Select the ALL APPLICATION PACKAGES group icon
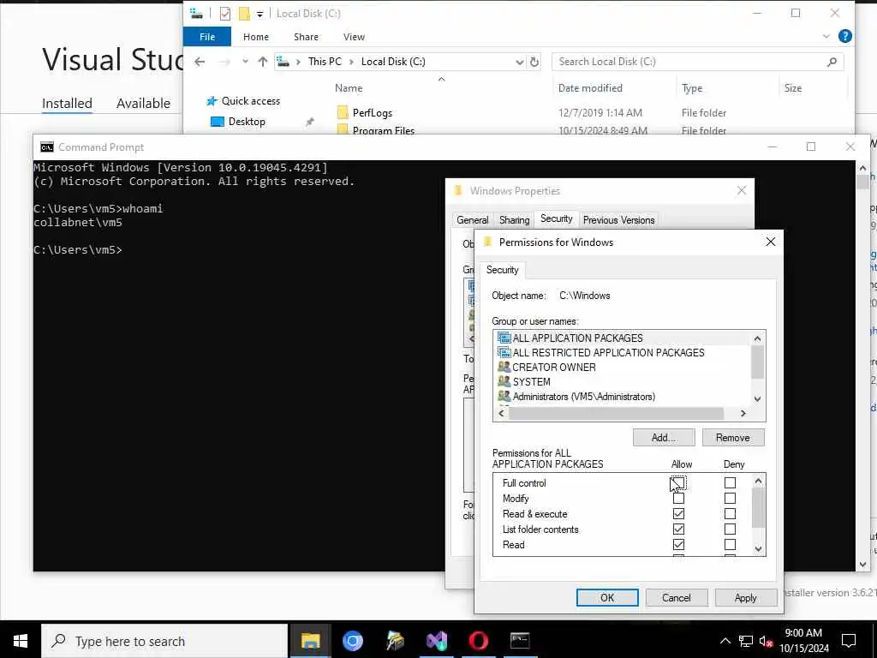Image resolution: width=877 pixels, height=658 pixels. 504,338
